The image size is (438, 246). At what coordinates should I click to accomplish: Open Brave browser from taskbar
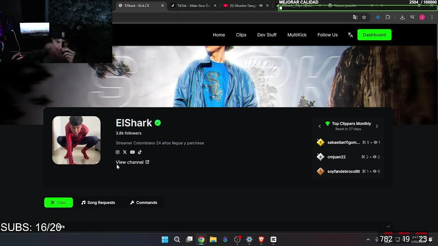point(261,240)
